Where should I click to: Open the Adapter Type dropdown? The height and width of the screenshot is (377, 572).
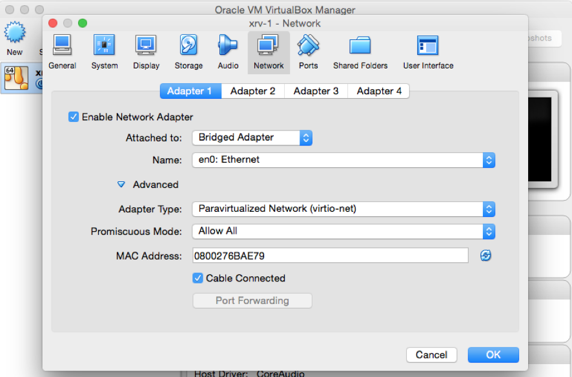[x=343, y=209]
